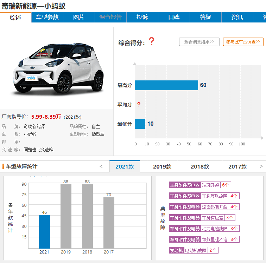This screenshot has width=266, height=263.
Task: Open the 资讯 tab
Action: point(237,17)
